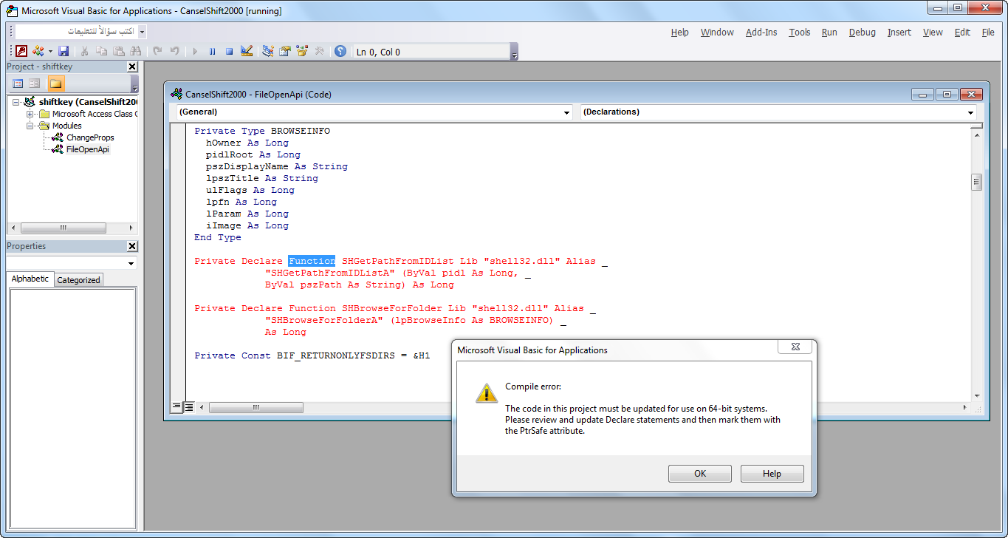Open the Debug menu
Viewport: 1008px width, 538px height.
point(863,32)
